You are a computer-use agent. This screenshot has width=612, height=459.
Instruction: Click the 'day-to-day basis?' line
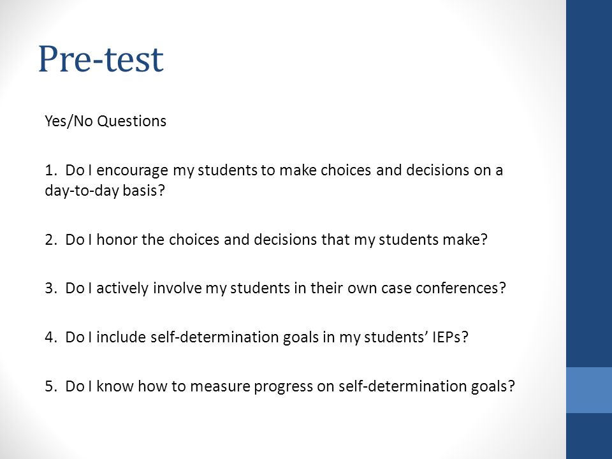(105, 191)
